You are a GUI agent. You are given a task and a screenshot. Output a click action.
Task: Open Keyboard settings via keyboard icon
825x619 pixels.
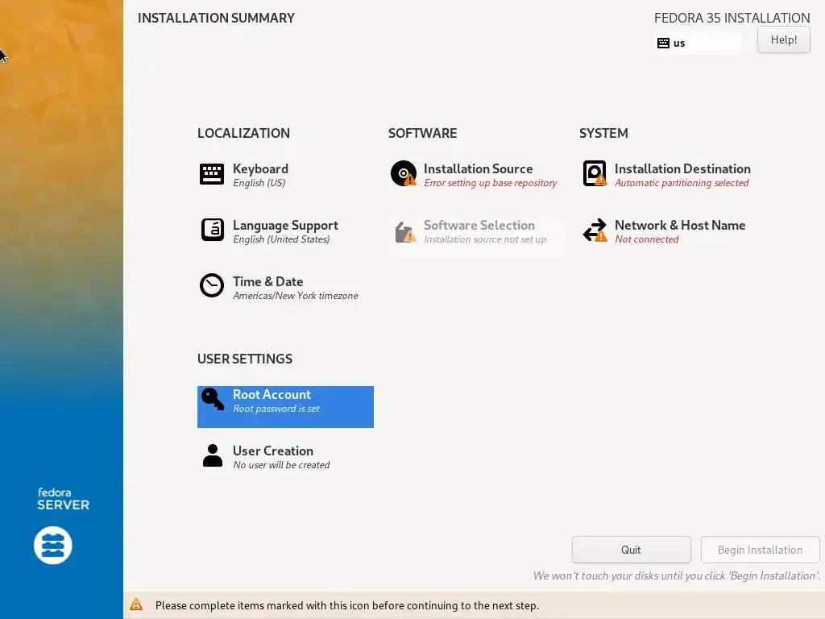click(x=212, y=174)
